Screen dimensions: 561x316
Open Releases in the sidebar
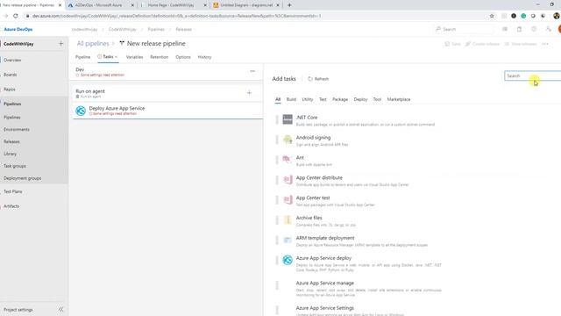pos(11,141)
